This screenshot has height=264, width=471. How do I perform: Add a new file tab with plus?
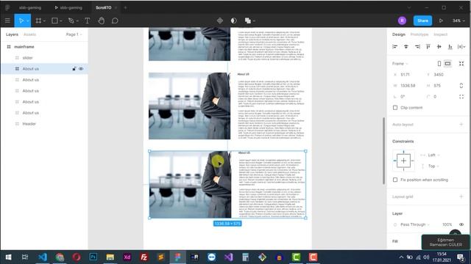(125, 7)
